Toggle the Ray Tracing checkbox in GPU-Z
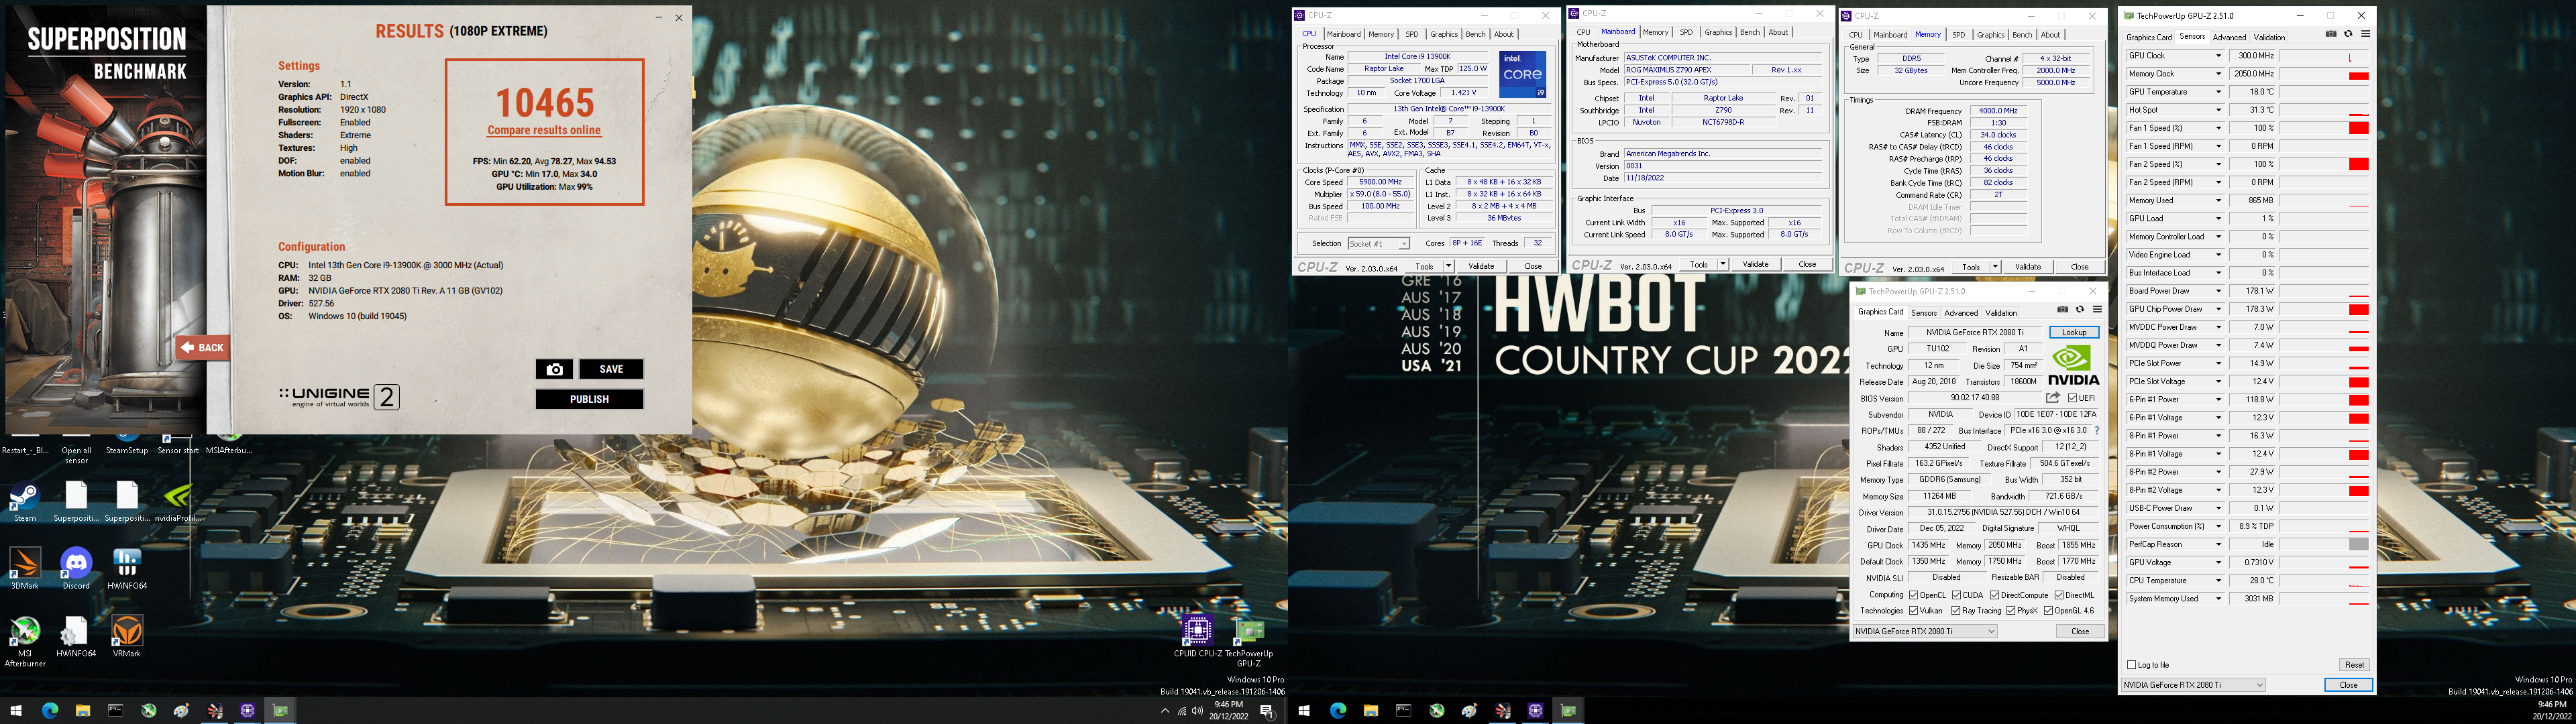This screenshot has height=724, width=2576. 1956,611
